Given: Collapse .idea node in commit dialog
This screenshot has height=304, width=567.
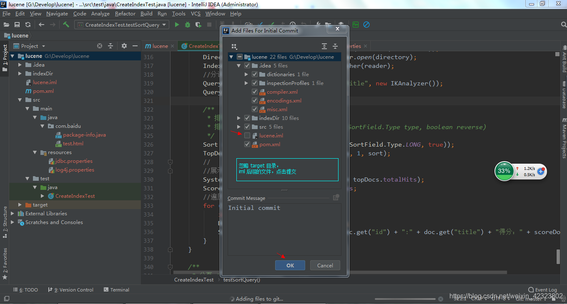Looking at the screenshot, I should pyautogui.click(x=239, y=65).
